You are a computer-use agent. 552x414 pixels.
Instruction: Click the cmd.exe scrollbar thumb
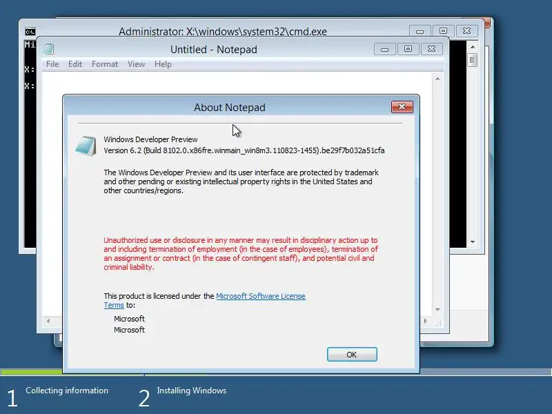pyautogui.click(x=473, y=60)
